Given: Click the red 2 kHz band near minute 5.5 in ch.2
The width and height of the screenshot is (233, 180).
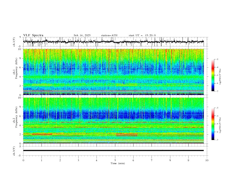Looking at the screenshot, I should [x=127, y=134].
